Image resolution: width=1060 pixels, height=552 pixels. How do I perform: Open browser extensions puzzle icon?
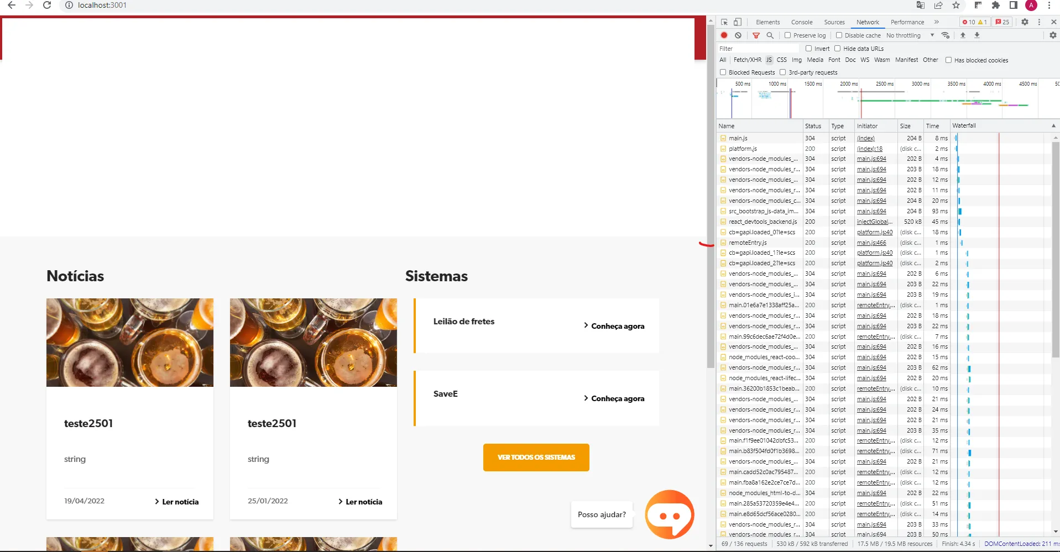click(x=996, y=5)
